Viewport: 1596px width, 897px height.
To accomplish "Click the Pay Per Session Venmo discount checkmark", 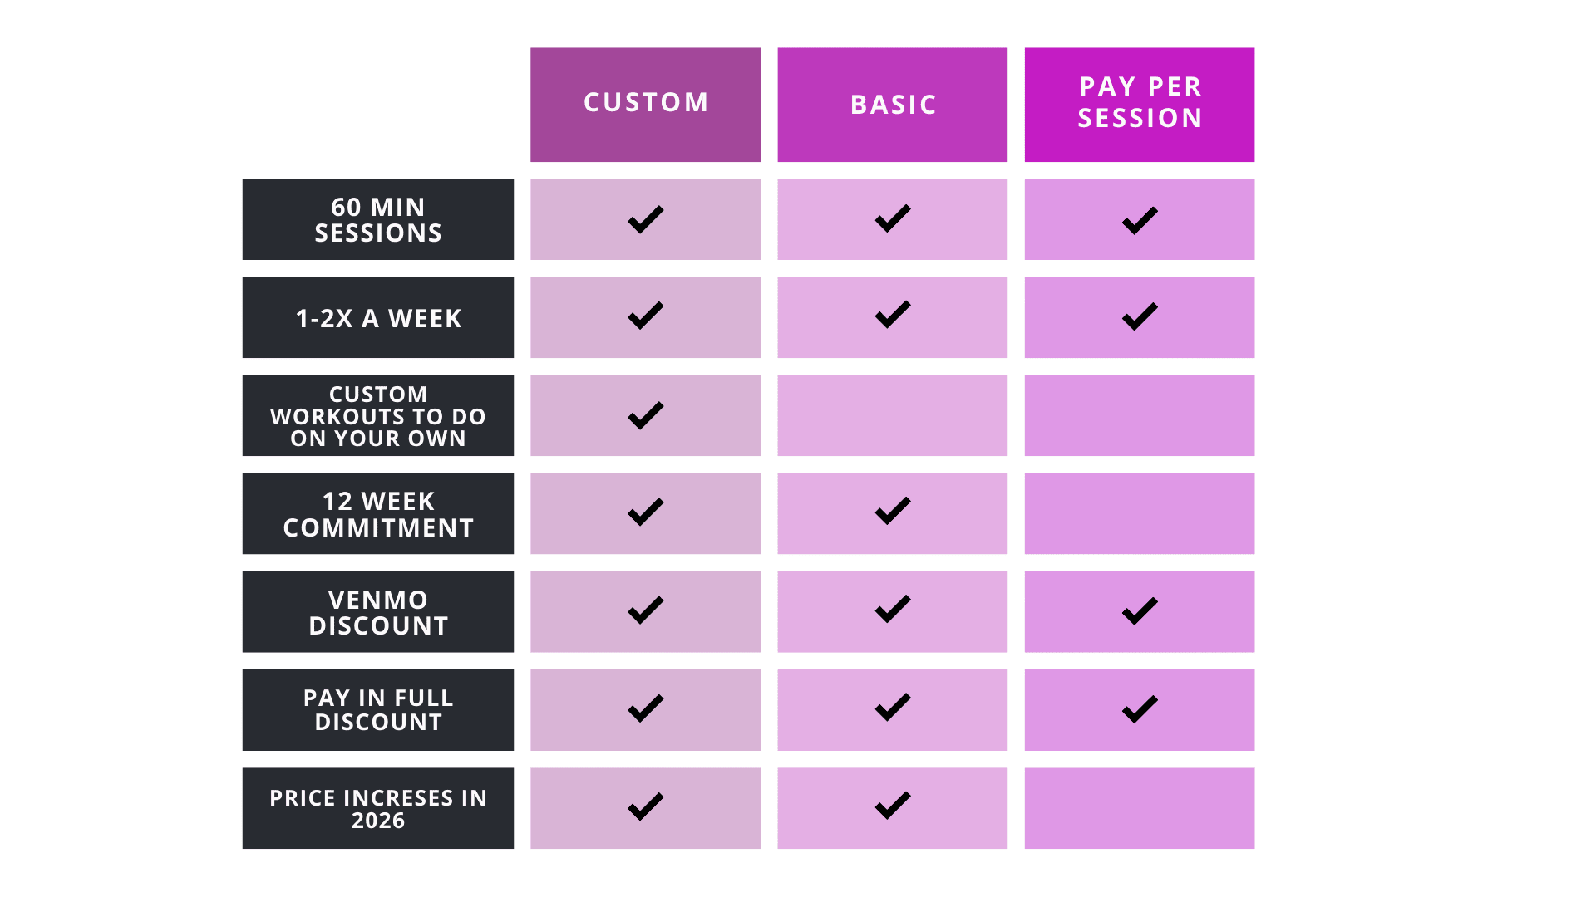I will point(1139,611).
